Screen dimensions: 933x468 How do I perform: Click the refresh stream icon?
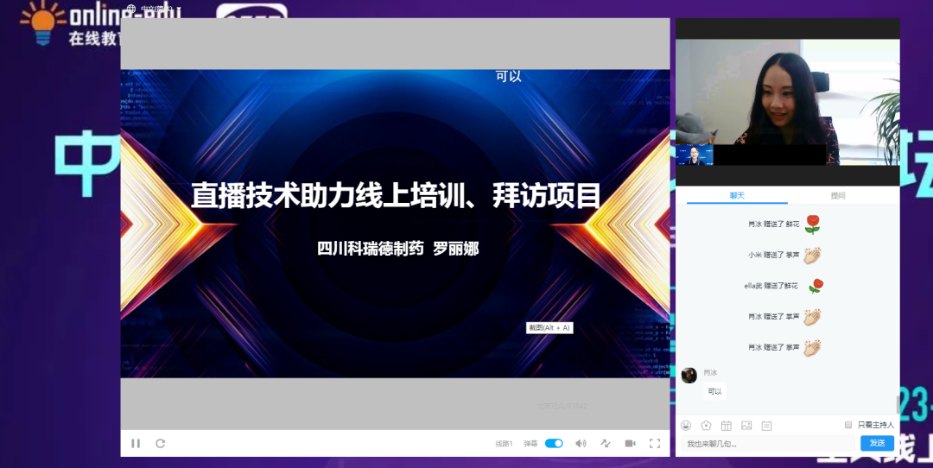[160, 443]
